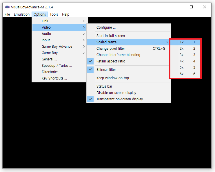Screen dimensions: 215x172
Task: Click the VisualBoyAdvance-M app icon in title bar
Action: tap(7, 7)
